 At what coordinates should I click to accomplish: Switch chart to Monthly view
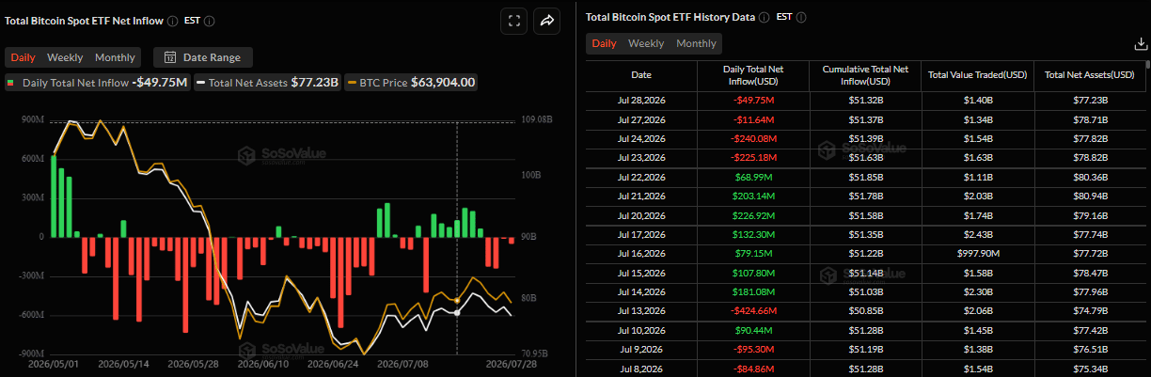tap(115, 57)
